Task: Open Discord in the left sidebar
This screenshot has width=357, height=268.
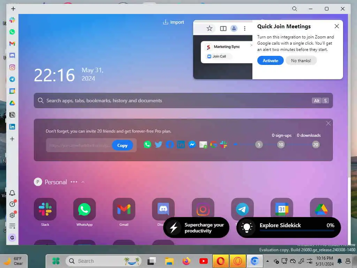Action: click(x=12, y=55)
